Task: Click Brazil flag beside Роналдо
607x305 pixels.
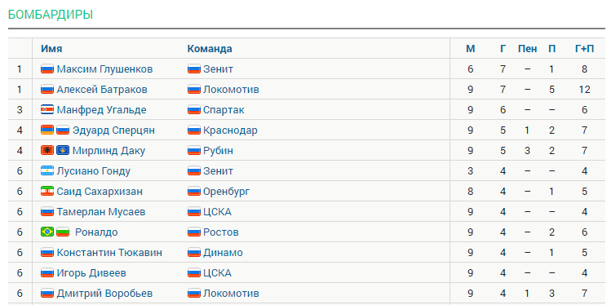Action: click(47, 232)
